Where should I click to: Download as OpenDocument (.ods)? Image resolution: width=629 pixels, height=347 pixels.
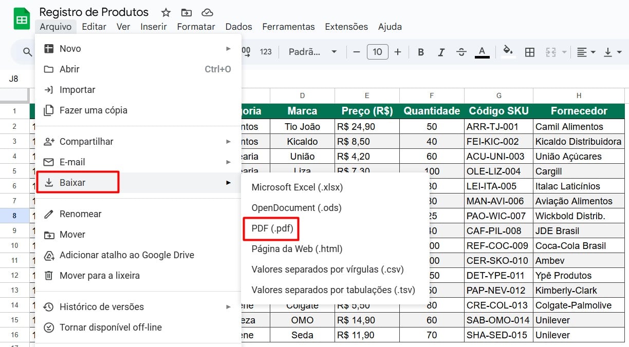coord(335,208)
